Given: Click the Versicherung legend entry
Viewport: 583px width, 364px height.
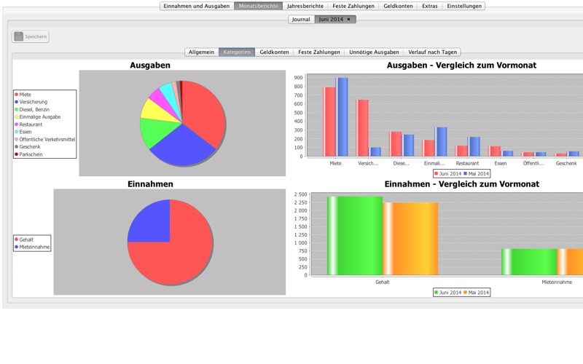Looking at the screenshot, I should coord(31,102).
